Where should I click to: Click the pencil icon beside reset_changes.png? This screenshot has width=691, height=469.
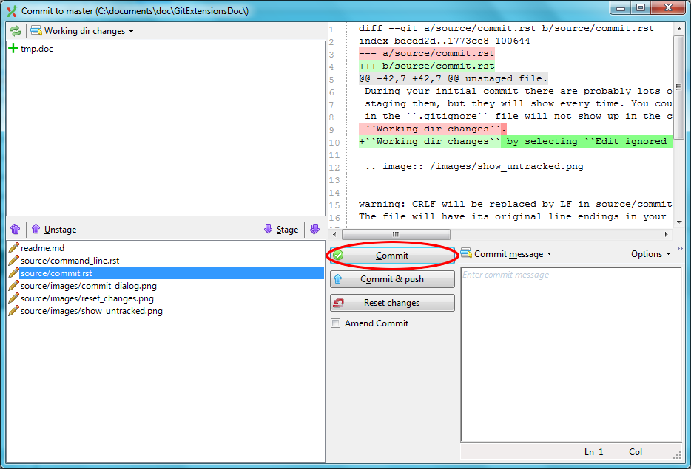tap(13, 298)
